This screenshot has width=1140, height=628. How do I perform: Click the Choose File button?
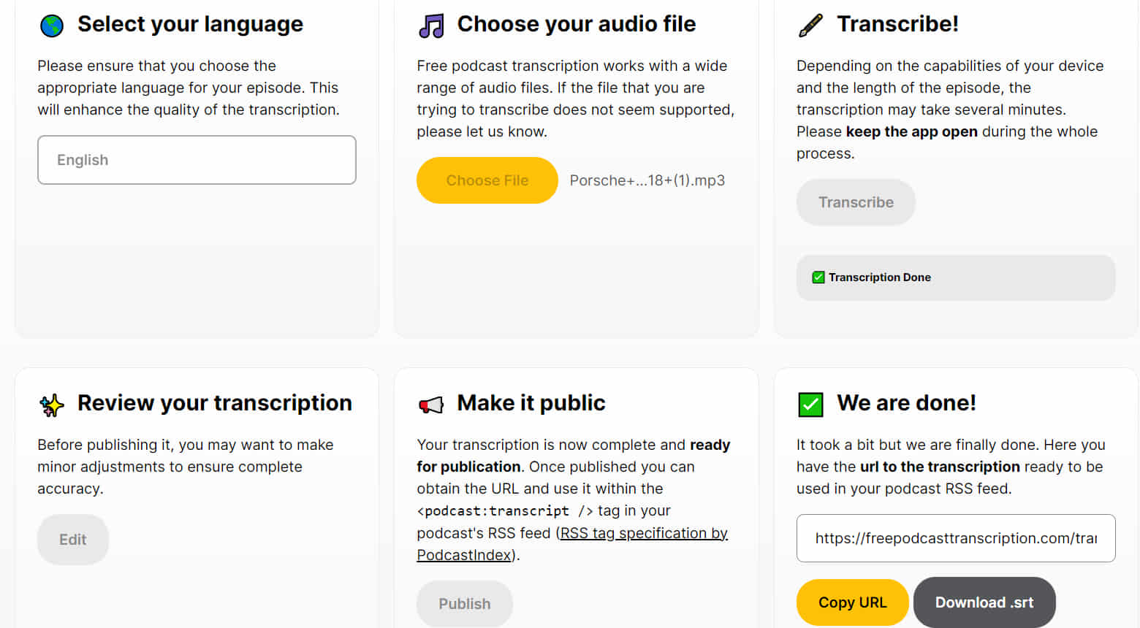pos(487,180)
